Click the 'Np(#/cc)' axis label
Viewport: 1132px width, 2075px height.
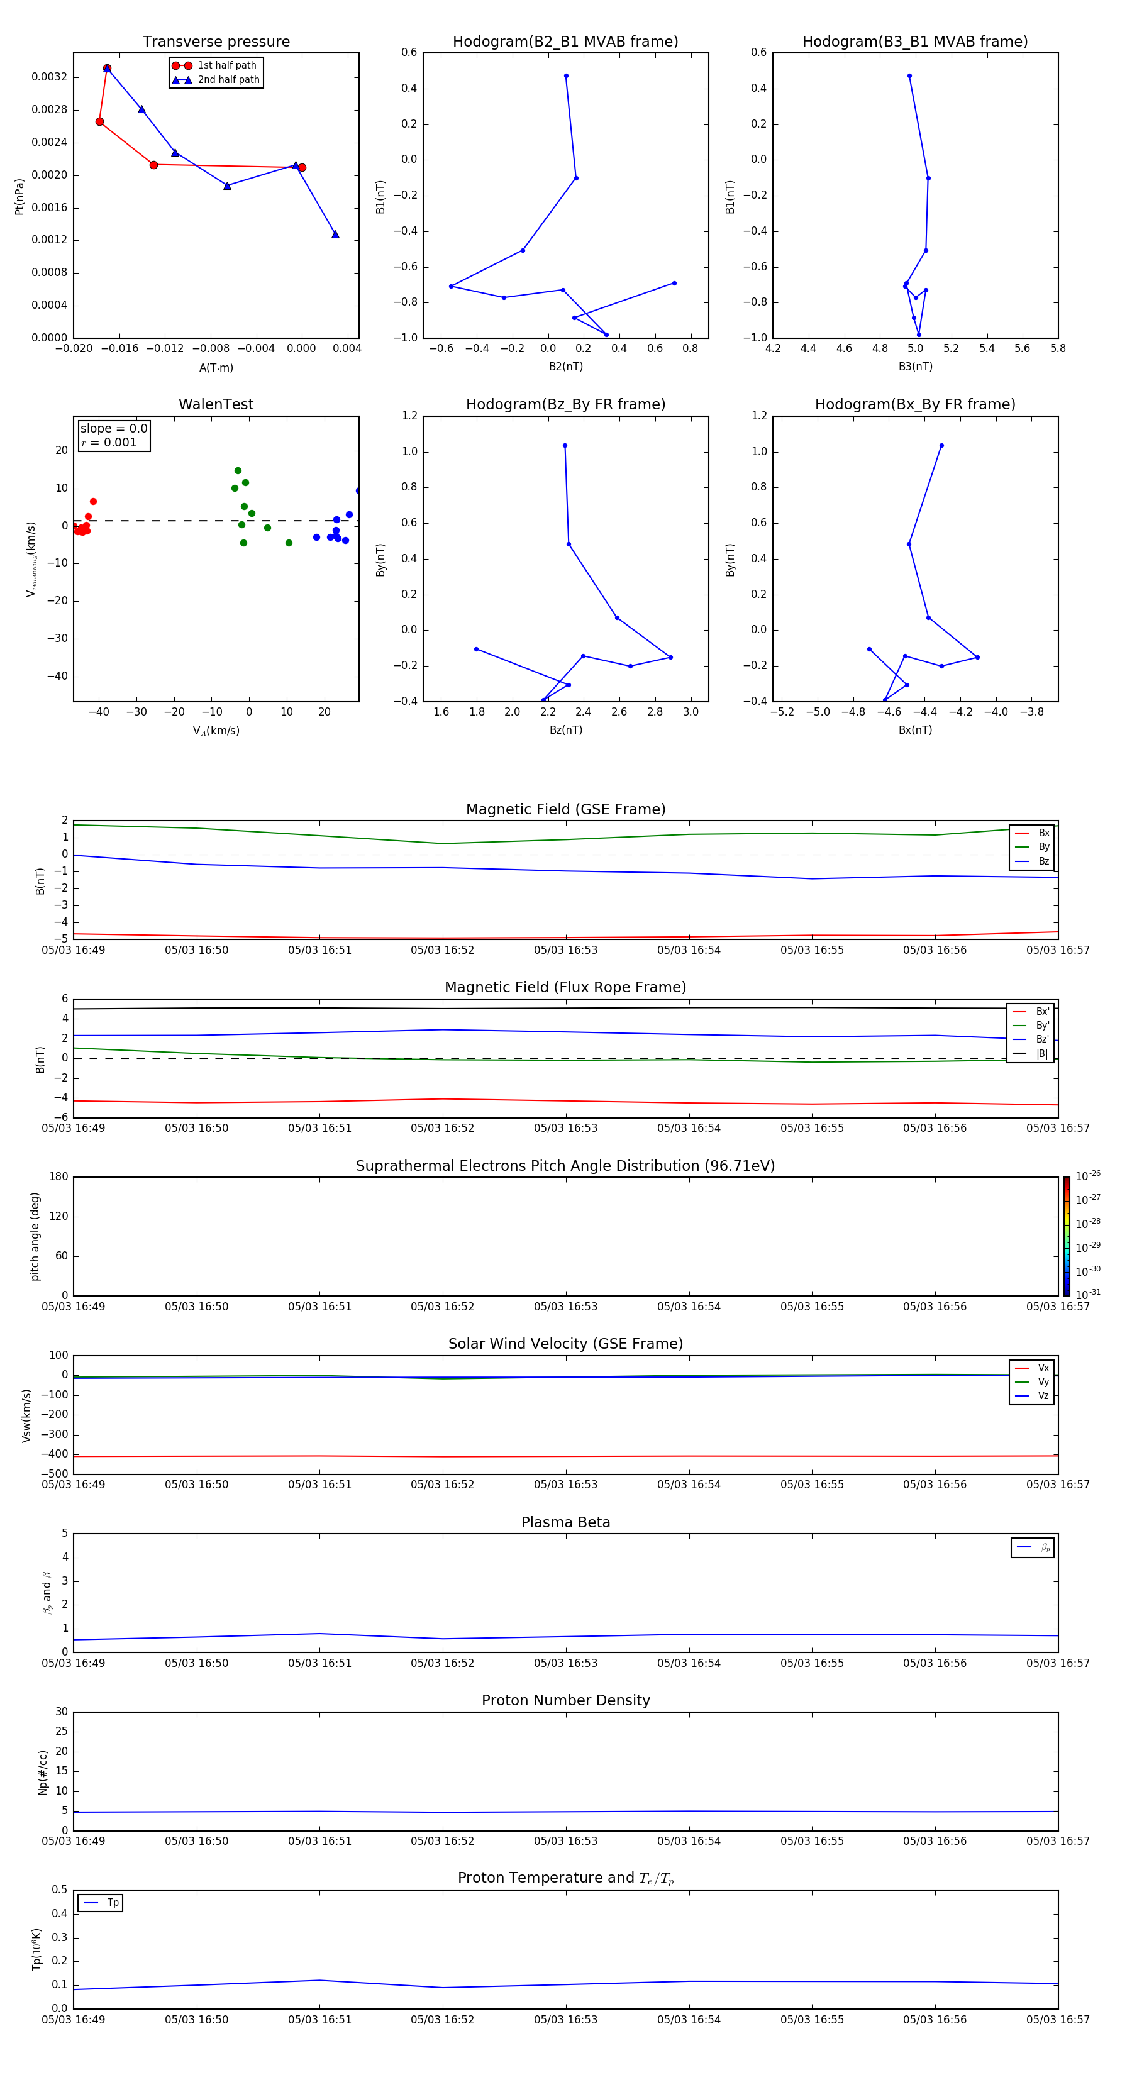tap(43, 1771)
